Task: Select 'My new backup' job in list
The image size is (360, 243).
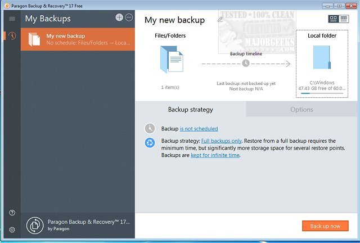Action: (78, 39)
